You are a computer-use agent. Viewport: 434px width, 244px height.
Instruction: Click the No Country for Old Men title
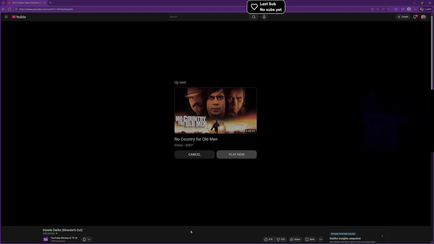coord(196,139)
